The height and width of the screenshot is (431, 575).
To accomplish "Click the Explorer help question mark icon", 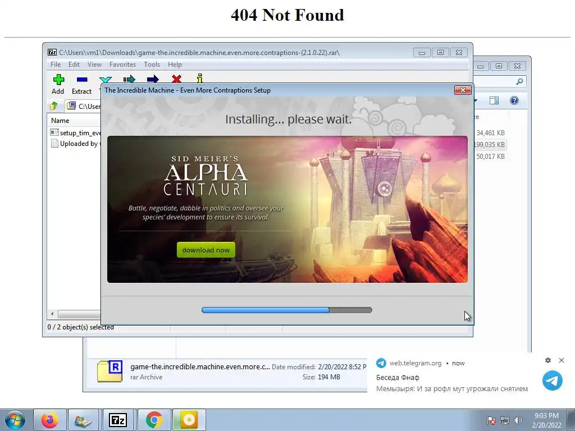I will pyautogui.click(x=514, y=100).
